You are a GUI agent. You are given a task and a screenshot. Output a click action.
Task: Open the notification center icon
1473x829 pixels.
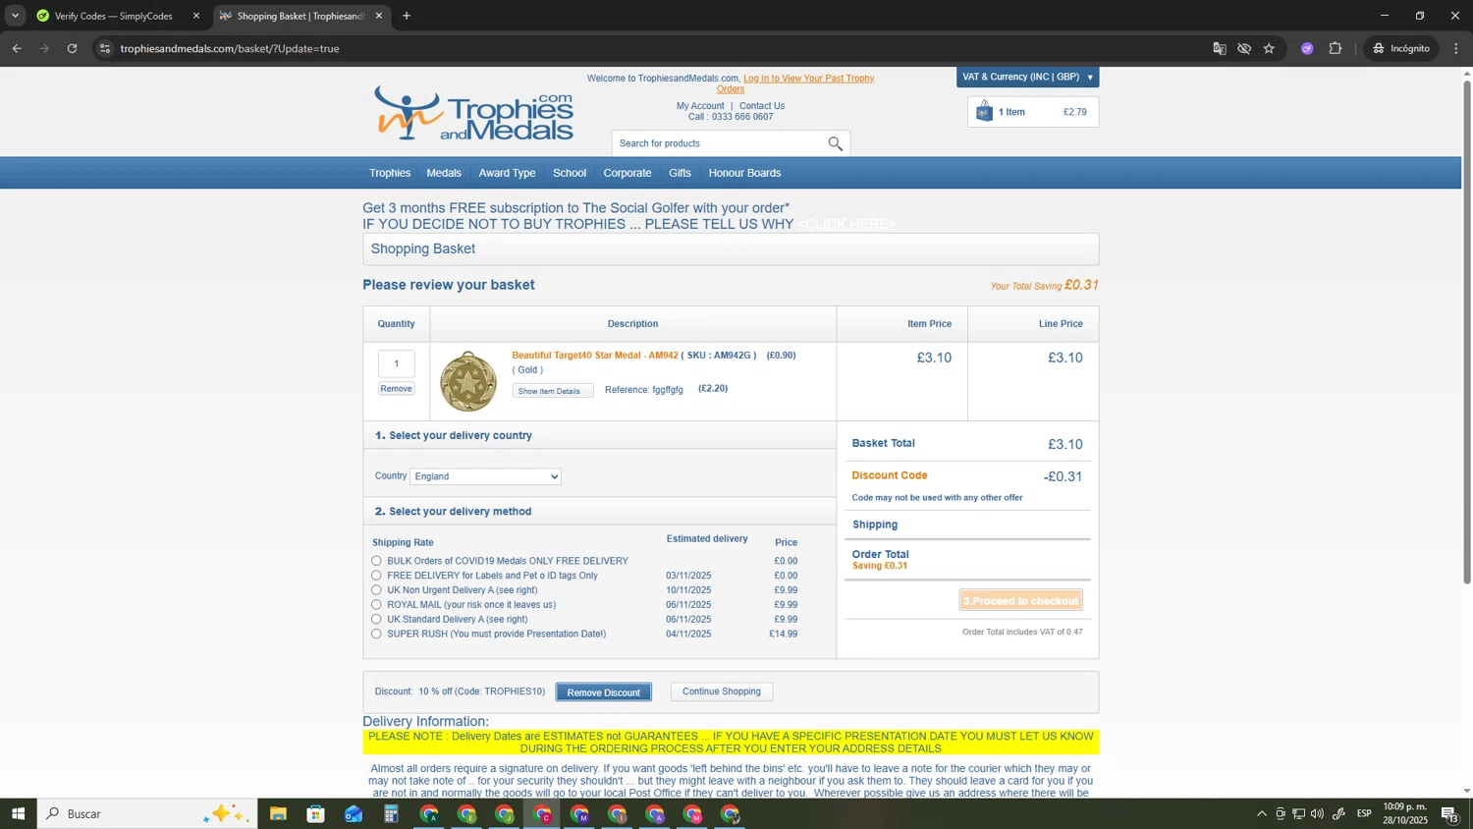tap(1449, 813)
